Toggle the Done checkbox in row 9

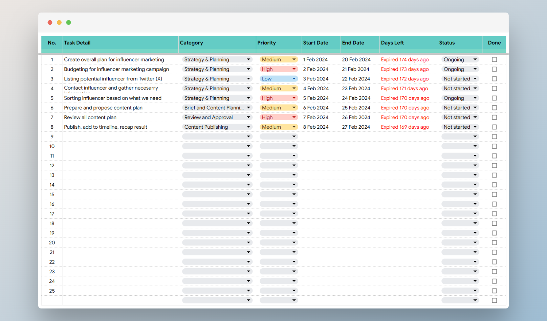click(x=494, y=137)
